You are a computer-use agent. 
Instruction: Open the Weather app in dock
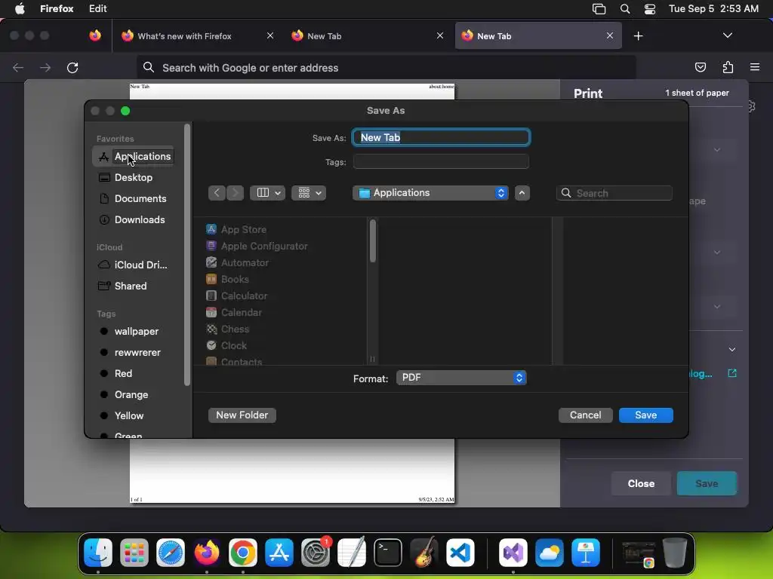(x=550, y=553)
